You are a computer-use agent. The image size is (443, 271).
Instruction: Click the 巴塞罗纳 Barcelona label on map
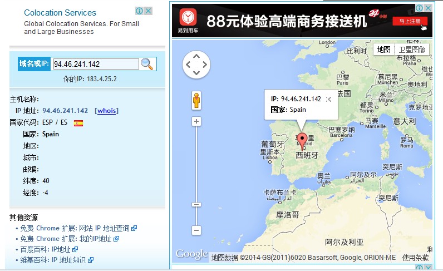[x=341, y=132]
